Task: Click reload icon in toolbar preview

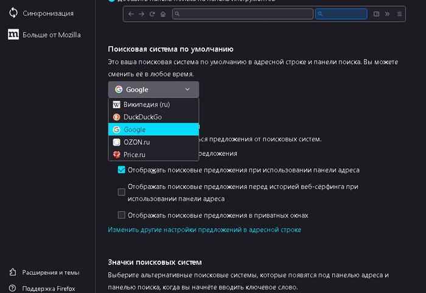Action: click(x=152, y=14)
